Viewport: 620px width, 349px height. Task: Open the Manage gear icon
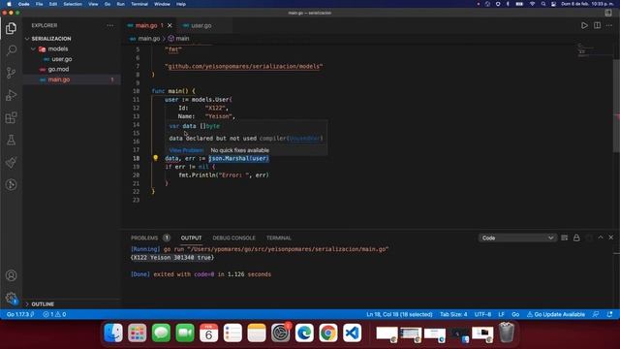pos(11,298)
